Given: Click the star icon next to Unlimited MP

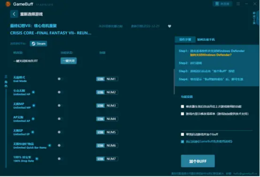Looking at the screenshot, I should point(34,105).
